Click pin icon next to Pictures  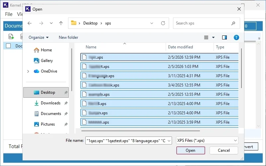click(x=66, y=124)
